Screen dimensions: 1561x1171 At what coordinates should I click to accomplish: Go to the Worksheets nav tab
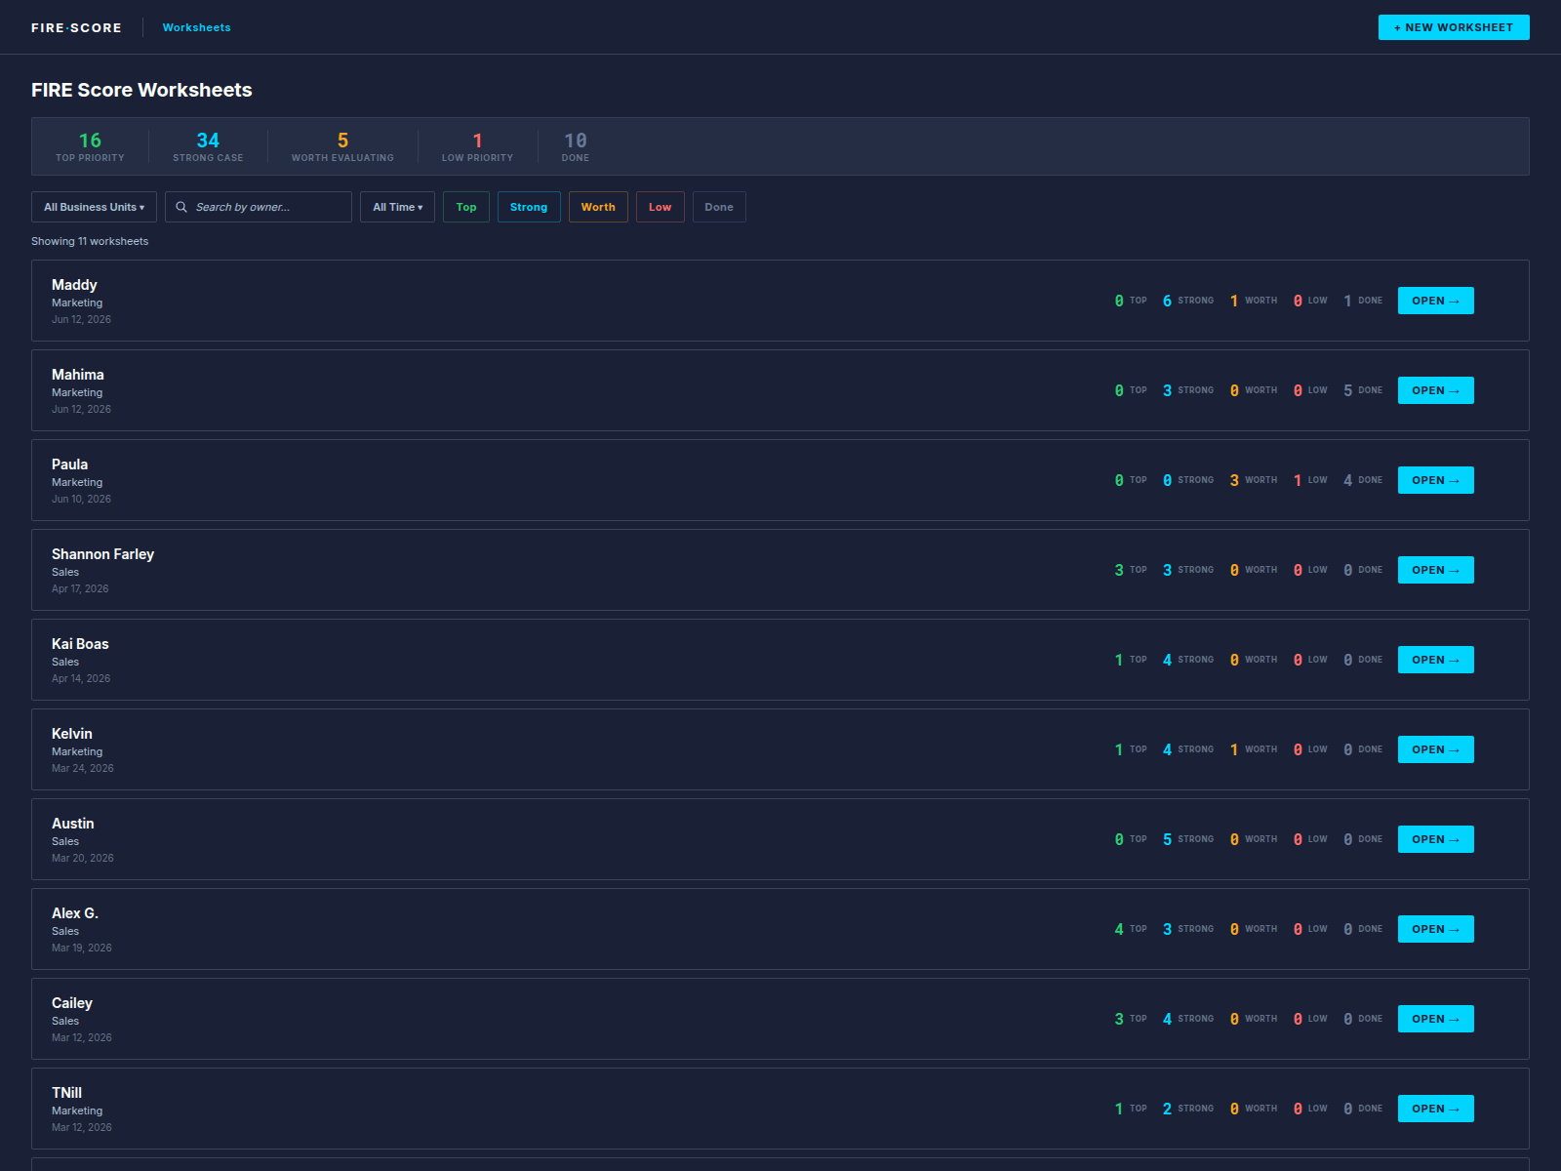pyautogui.click(x=197, y=27)
